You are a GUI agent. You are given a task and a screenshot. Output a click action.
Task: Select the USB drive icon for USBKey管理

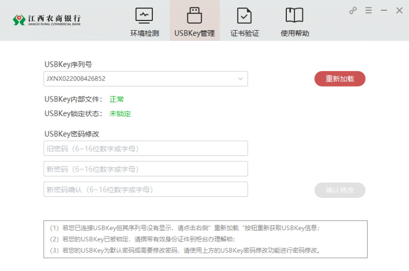tap(194, 15)
